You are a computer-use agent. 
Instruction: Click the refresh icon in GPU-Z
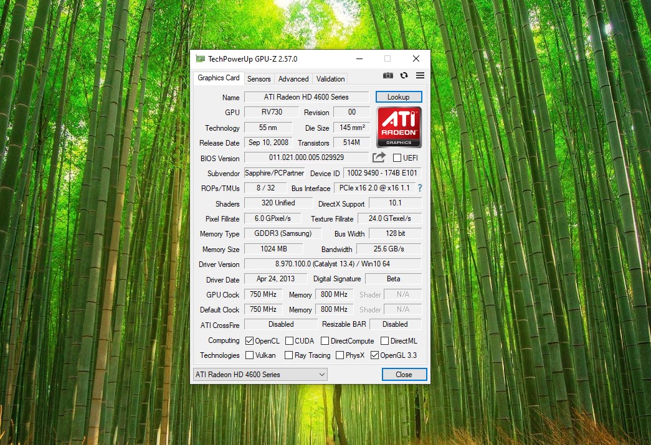coord(404,75)
